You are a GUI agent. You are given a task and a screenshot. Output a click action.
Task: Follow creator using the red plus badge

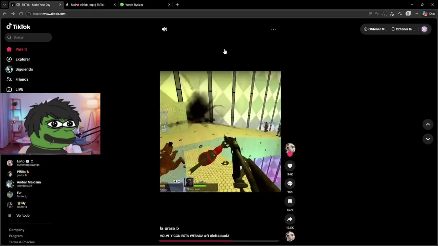[290, 154]
